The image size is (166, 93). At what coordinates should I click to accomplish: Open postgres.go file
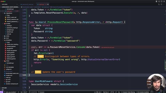[10, 30]
